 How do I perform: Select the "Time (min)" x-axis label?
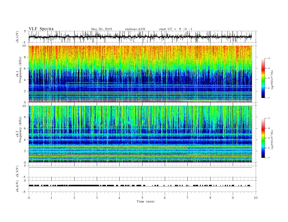coord(145,201)
